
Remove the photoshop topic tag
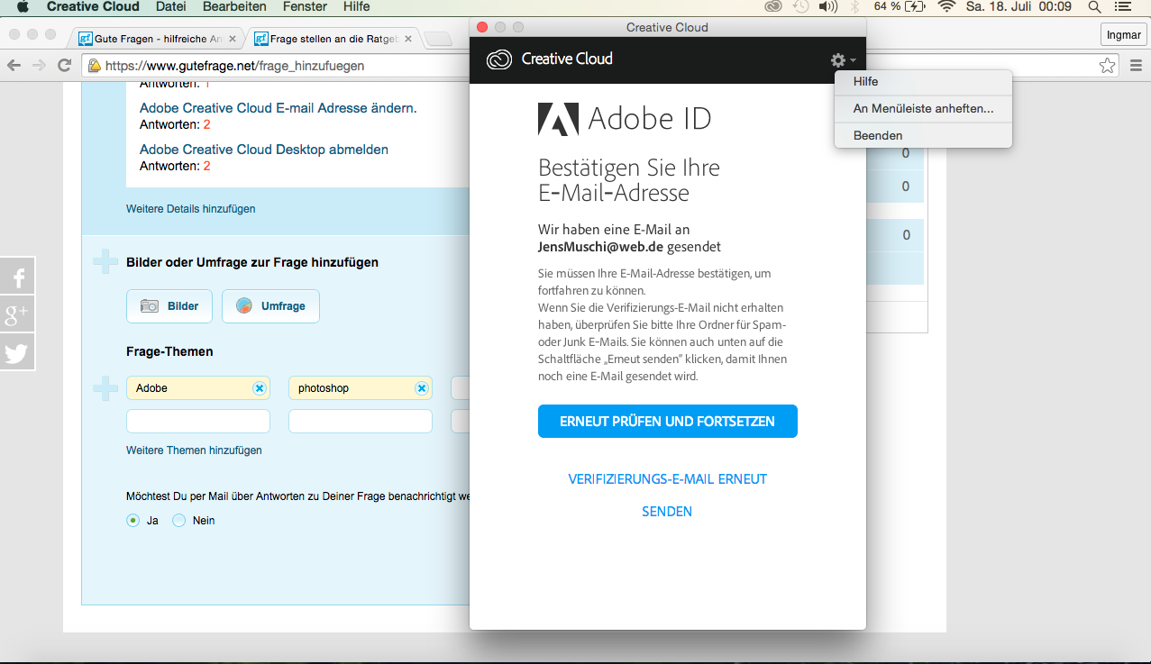421,388
